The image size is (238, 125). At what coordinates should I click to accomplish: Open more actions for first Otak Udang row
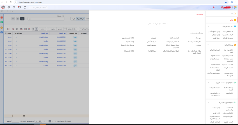[6, 37]
